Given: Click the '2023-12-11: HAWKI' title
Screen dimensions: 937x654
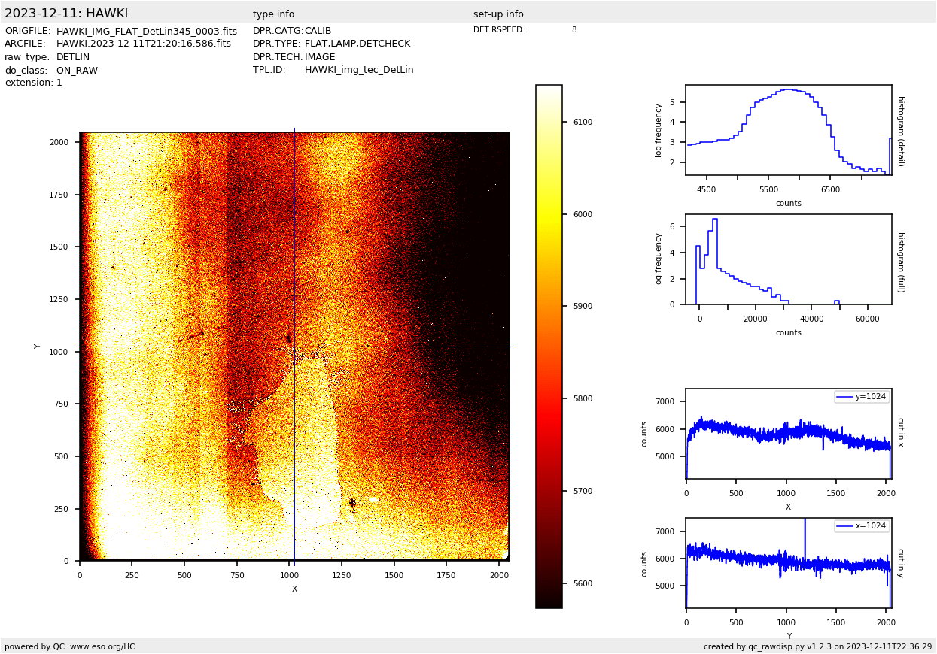Looking at the screenshot, I should [x=66, y=14].
